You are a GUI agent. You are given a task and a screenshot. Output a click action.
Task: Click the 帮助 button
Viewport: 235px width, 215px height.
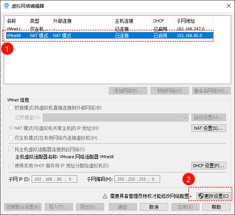click(x=216, y=207)
